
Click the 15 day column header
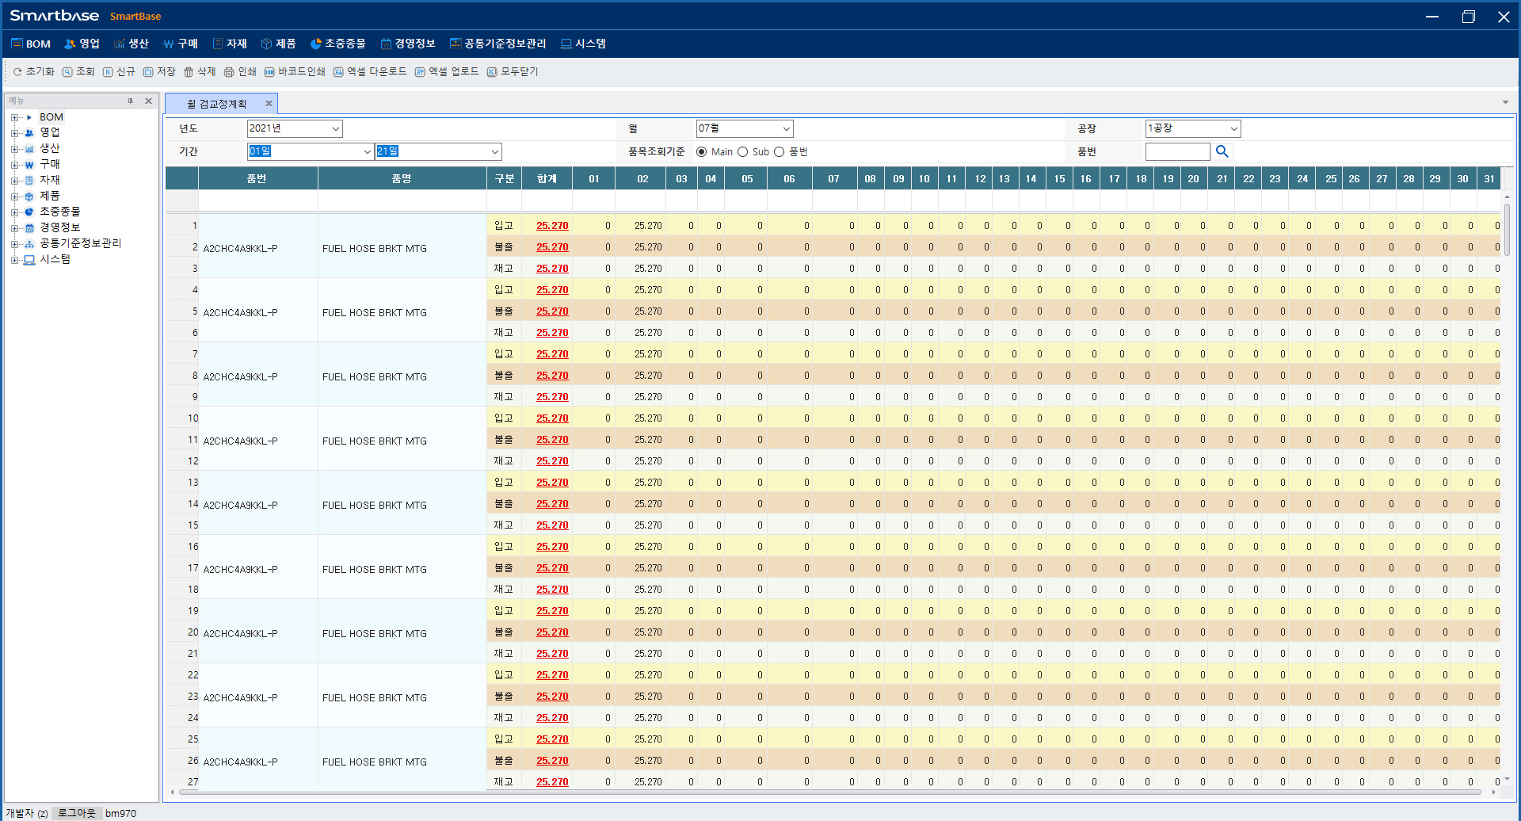click(x=1059, y=178)
